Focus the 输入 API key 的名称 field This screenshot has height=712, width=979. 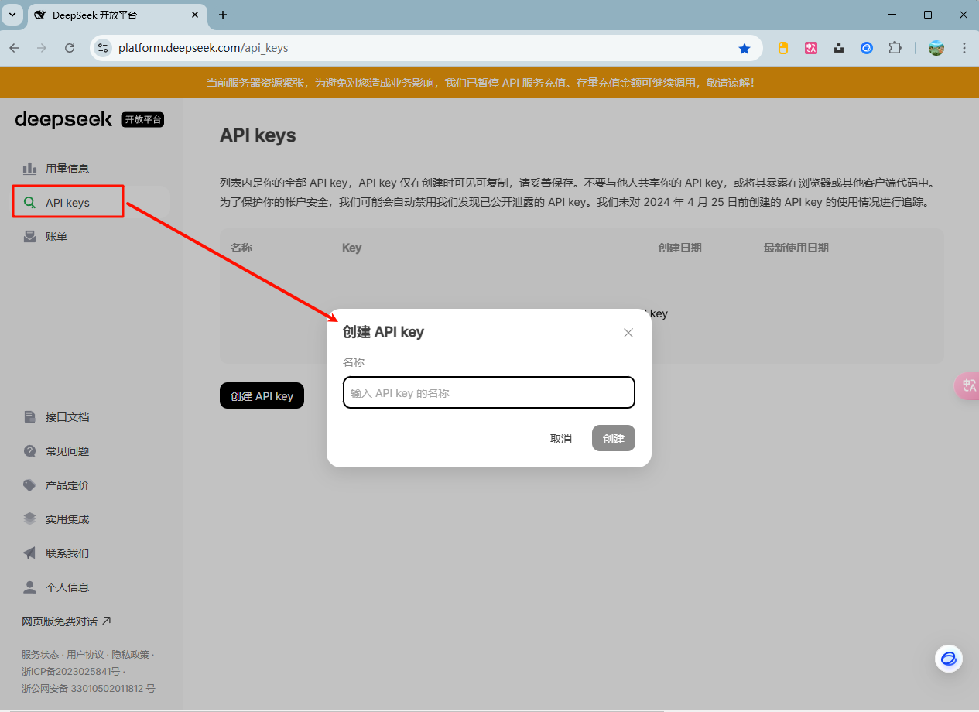click(x=489, y=392)
